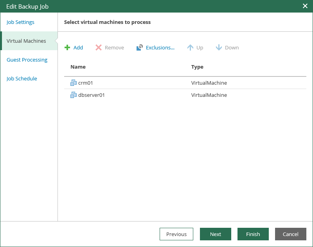Click the Down arrow icon

coord(219,48)
